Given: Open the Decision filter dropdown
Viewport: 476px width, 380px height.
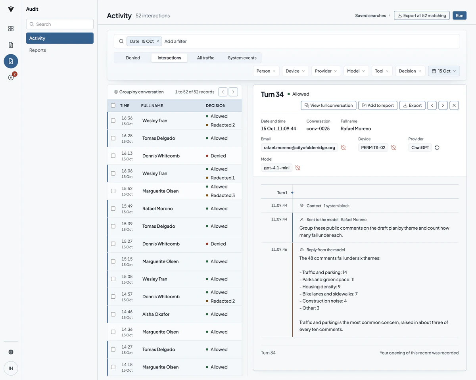Looking at the screenshot, I should (x=410, y=71).
